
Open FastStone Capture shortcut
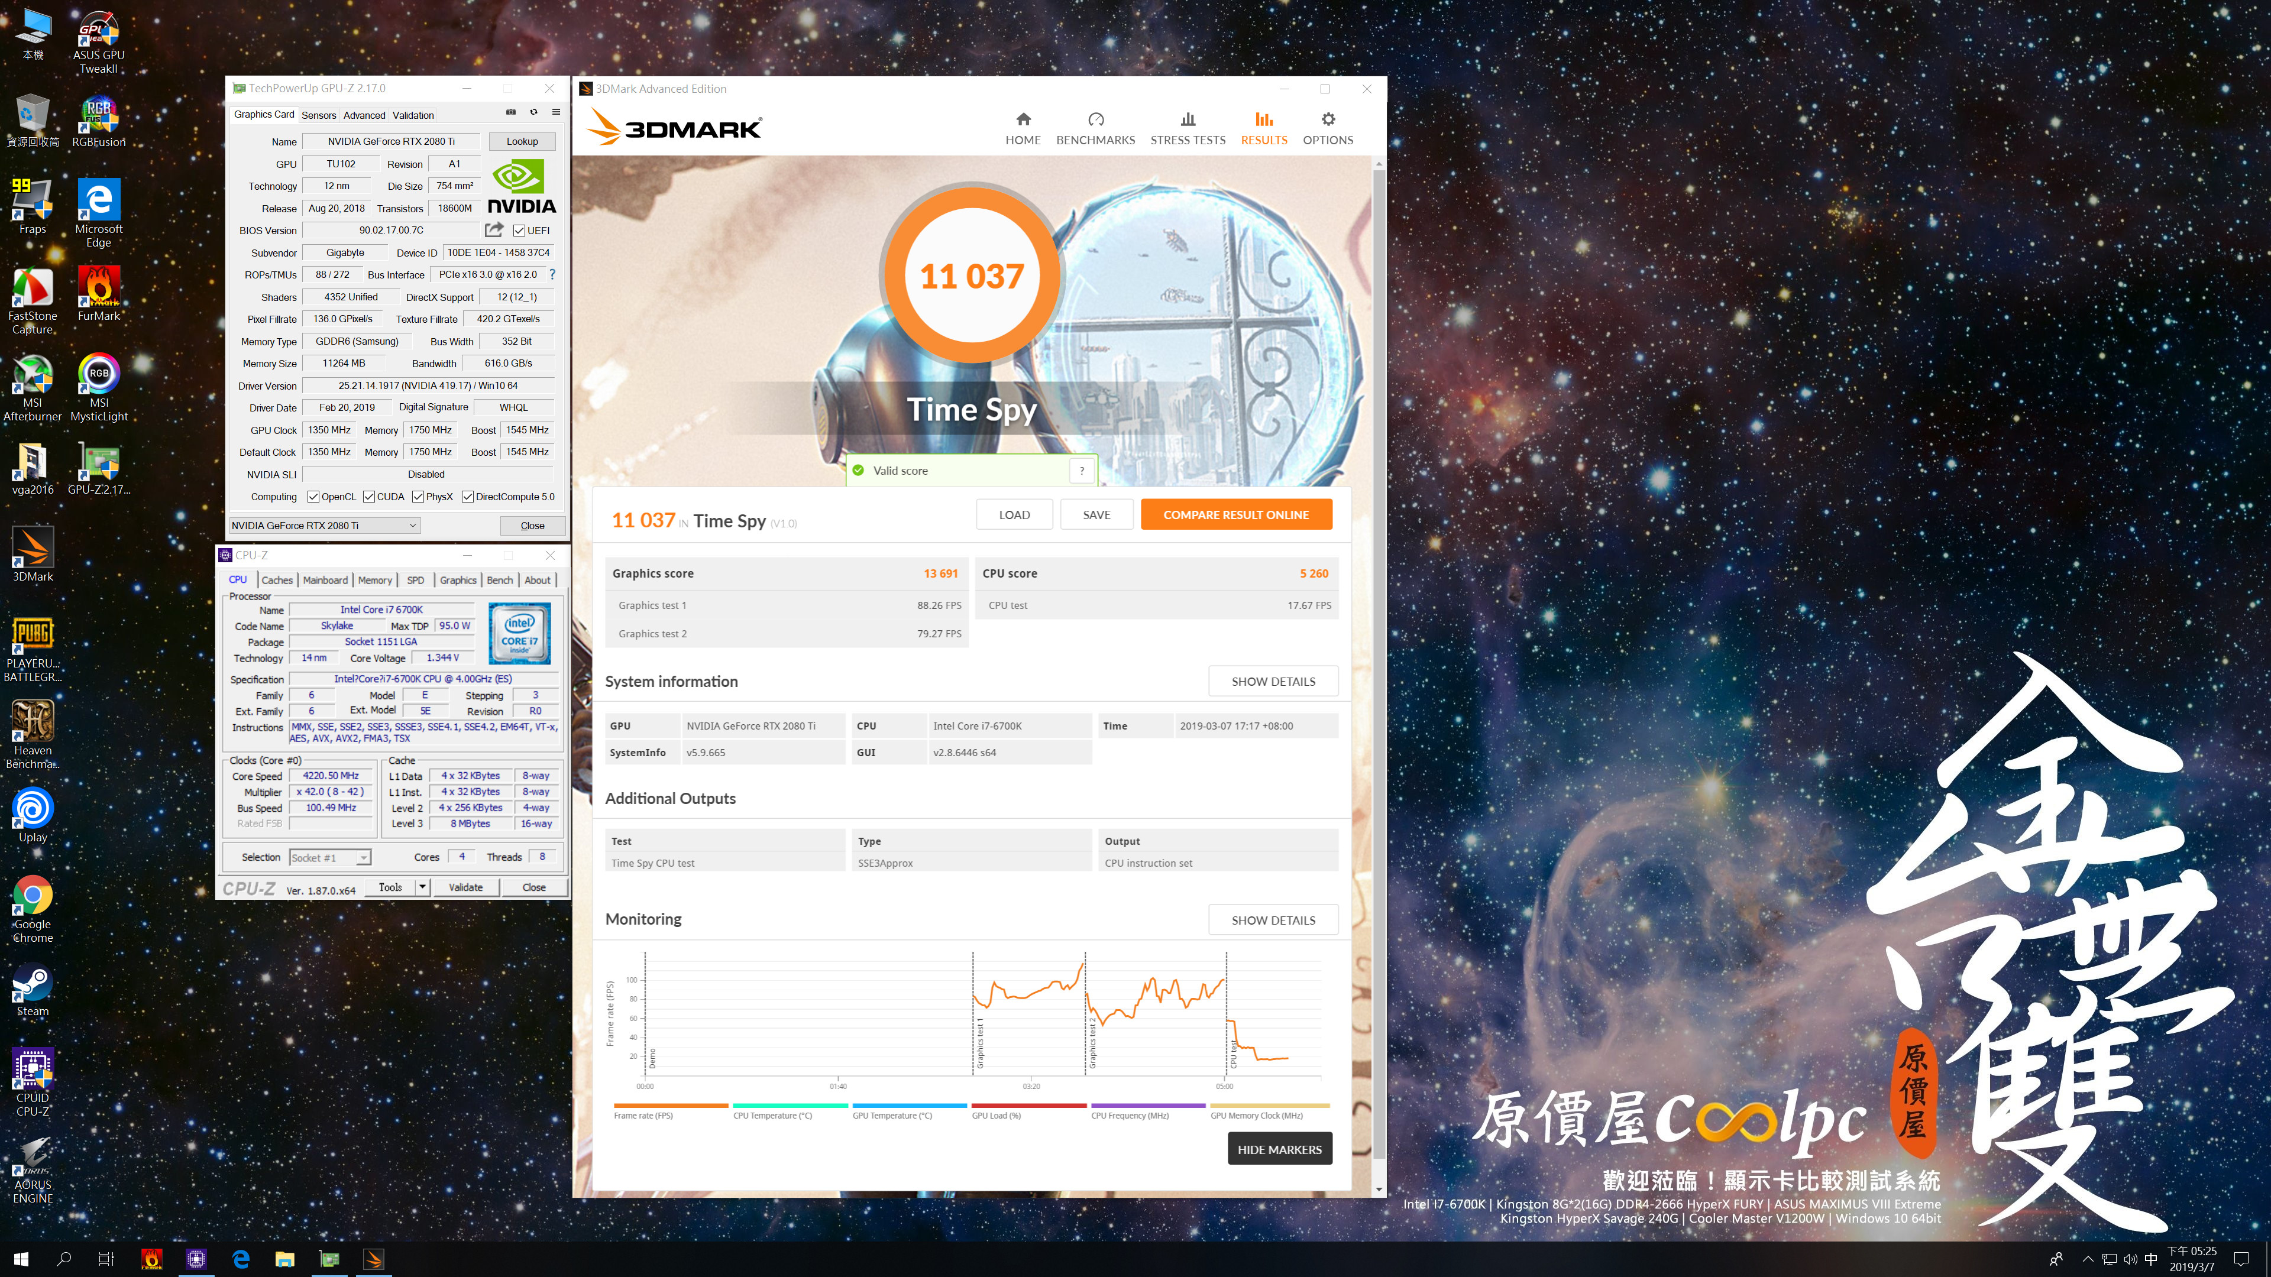[33, 302]
